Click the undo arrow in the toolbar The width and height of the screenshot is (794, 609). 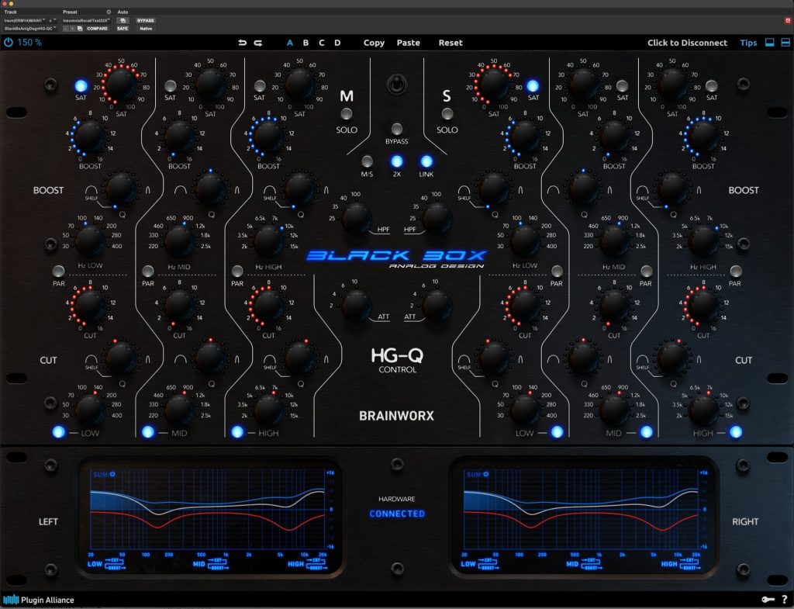tap(243, 43)
